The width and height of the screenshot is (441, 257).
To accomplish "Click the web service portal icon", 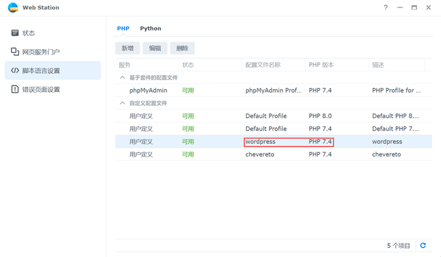I will (x=15, y=52).
